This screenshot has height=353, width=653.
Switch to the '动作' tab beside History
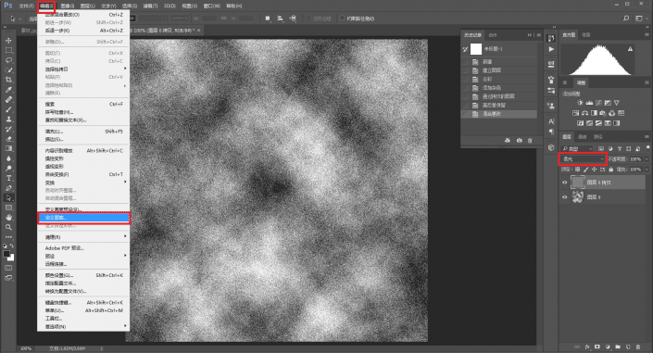click(x=493, y=35)
